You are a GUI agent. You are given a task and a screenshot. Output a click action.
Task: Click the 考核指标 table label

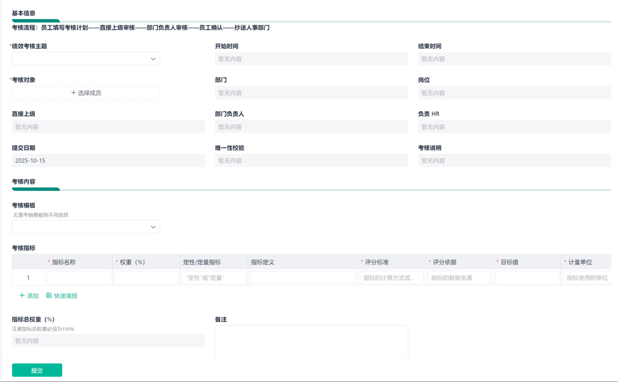[24, 248]
